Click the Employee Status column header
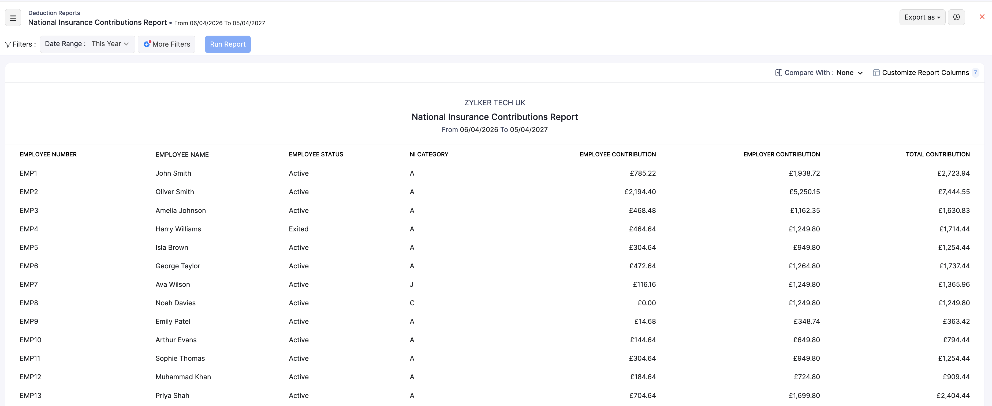The image size is (992, 406). [316, 154]
